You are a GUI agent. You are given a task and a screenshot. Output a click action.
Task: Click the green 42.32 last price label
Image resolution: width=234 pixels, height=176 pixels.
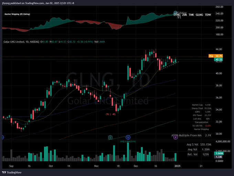tap(219, 60)
